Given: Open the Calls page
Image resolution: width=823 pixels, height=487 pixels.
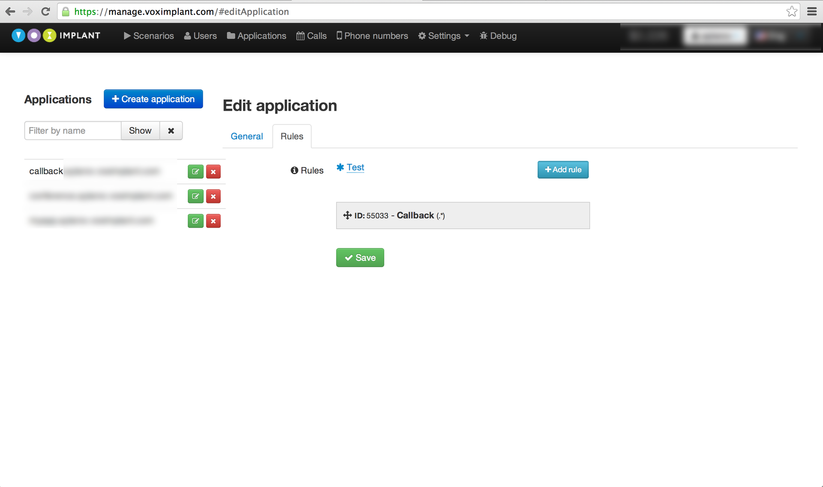Looking at the screenshot, I should point(311,36).
